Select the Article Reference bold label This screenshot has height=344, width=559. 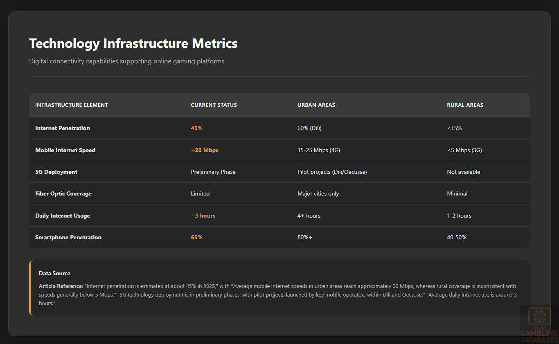(61, 286)
